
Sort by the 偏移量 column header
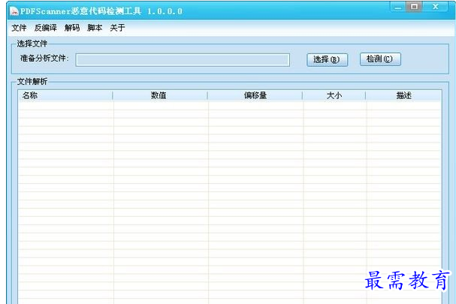coord(255,95)
